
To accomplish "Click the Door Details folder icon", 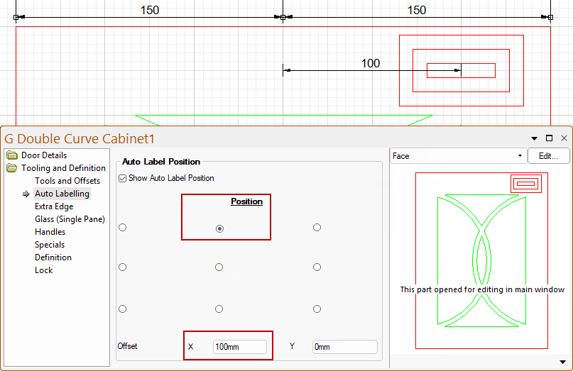I will click(x=11, y=155).
